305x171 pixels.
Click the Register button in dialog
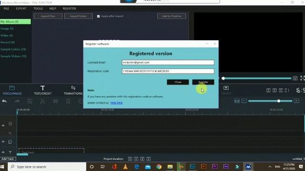coord(203,82)
